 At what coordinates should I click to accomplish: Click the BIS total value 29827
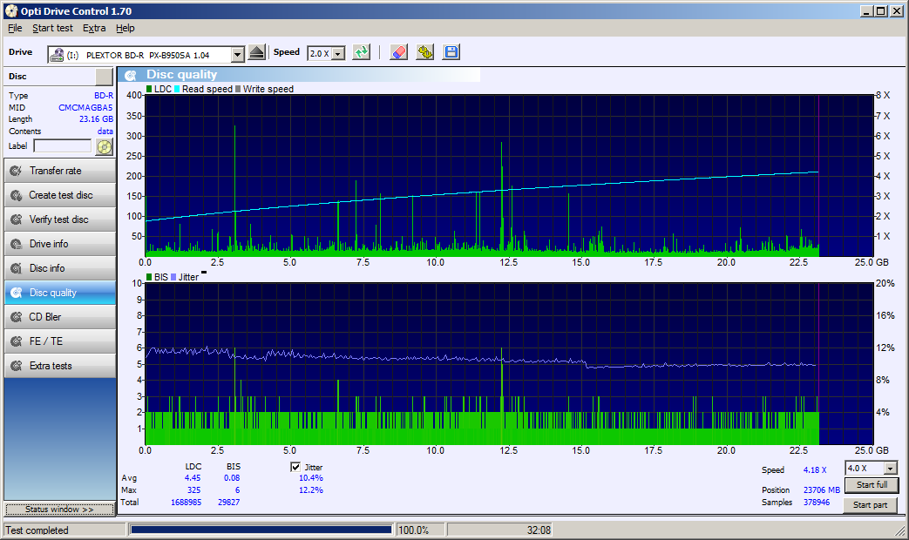229,502
